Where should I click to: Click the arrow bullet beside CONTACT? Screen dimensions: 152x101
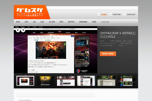(124, 14)
